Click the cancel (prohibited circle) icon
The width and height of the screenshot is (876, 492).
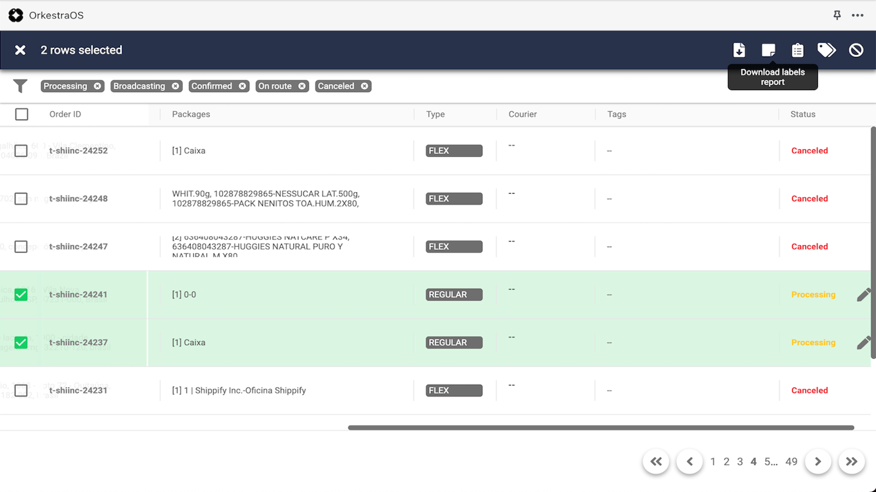856,50
